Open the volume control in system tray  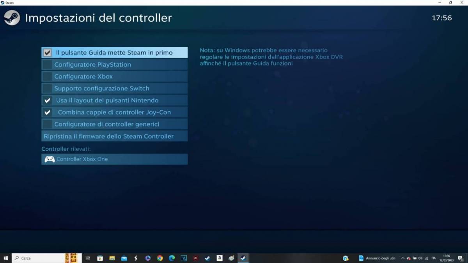point(420,258)
